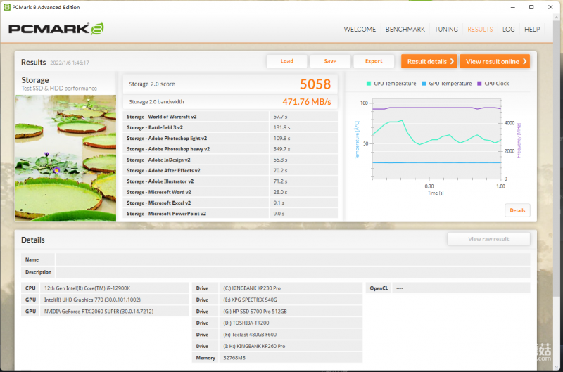Viewport: 563px width, 372px height.
Task: Toggle CPU Temperature legend swatch
Action: [x=368, y=84]
